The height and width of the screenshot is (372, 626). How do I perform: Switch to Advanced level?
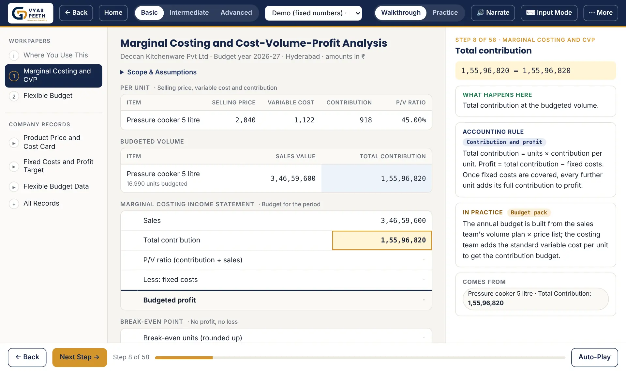coord(236,13)
